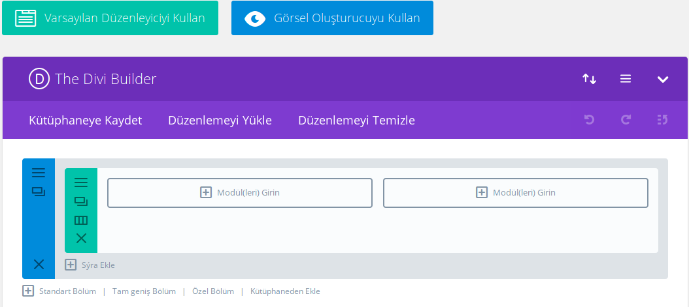This screenshot has width=689, height=307.
Task: Delete the green row with X icon
Action: (81, 239)
